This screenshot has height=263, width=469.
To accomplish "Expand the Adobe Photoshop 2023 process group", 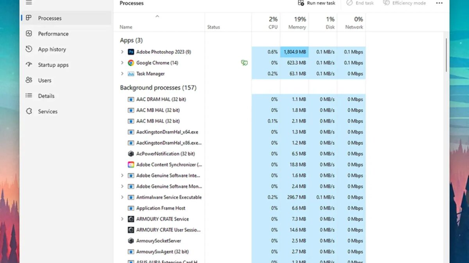I will tap(122, 52).
